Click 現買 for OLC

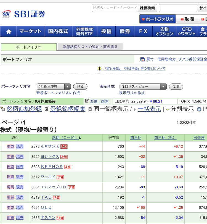(10, 208)
